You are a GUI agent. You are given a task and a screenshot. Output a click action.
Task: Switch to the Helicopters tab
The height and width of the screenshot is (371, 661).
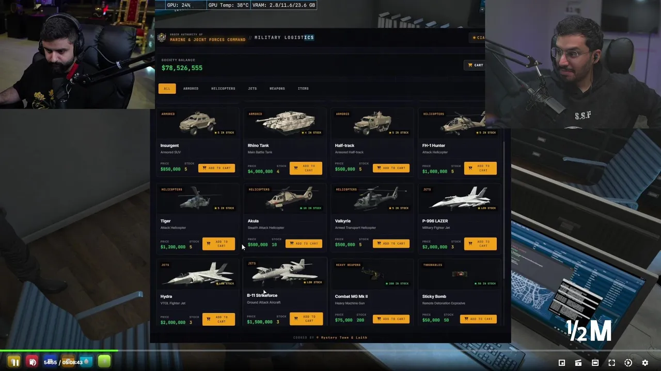223,89
